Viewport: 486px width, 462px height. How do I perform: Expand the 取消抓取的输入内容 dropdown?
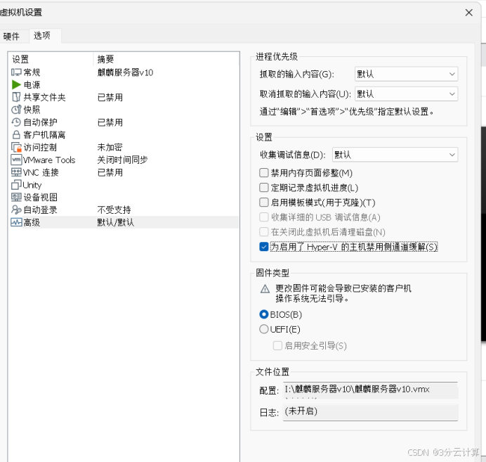[406, 94]
